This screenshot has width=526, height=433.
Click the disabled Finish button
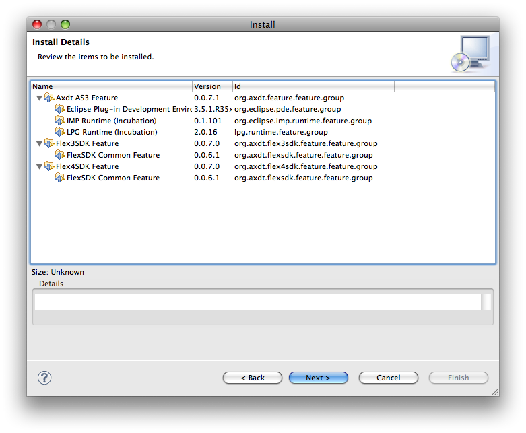click(458, 378)
